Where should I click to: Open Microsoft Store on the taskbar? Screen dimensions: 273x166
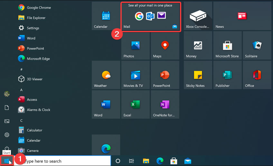[174, 161]
